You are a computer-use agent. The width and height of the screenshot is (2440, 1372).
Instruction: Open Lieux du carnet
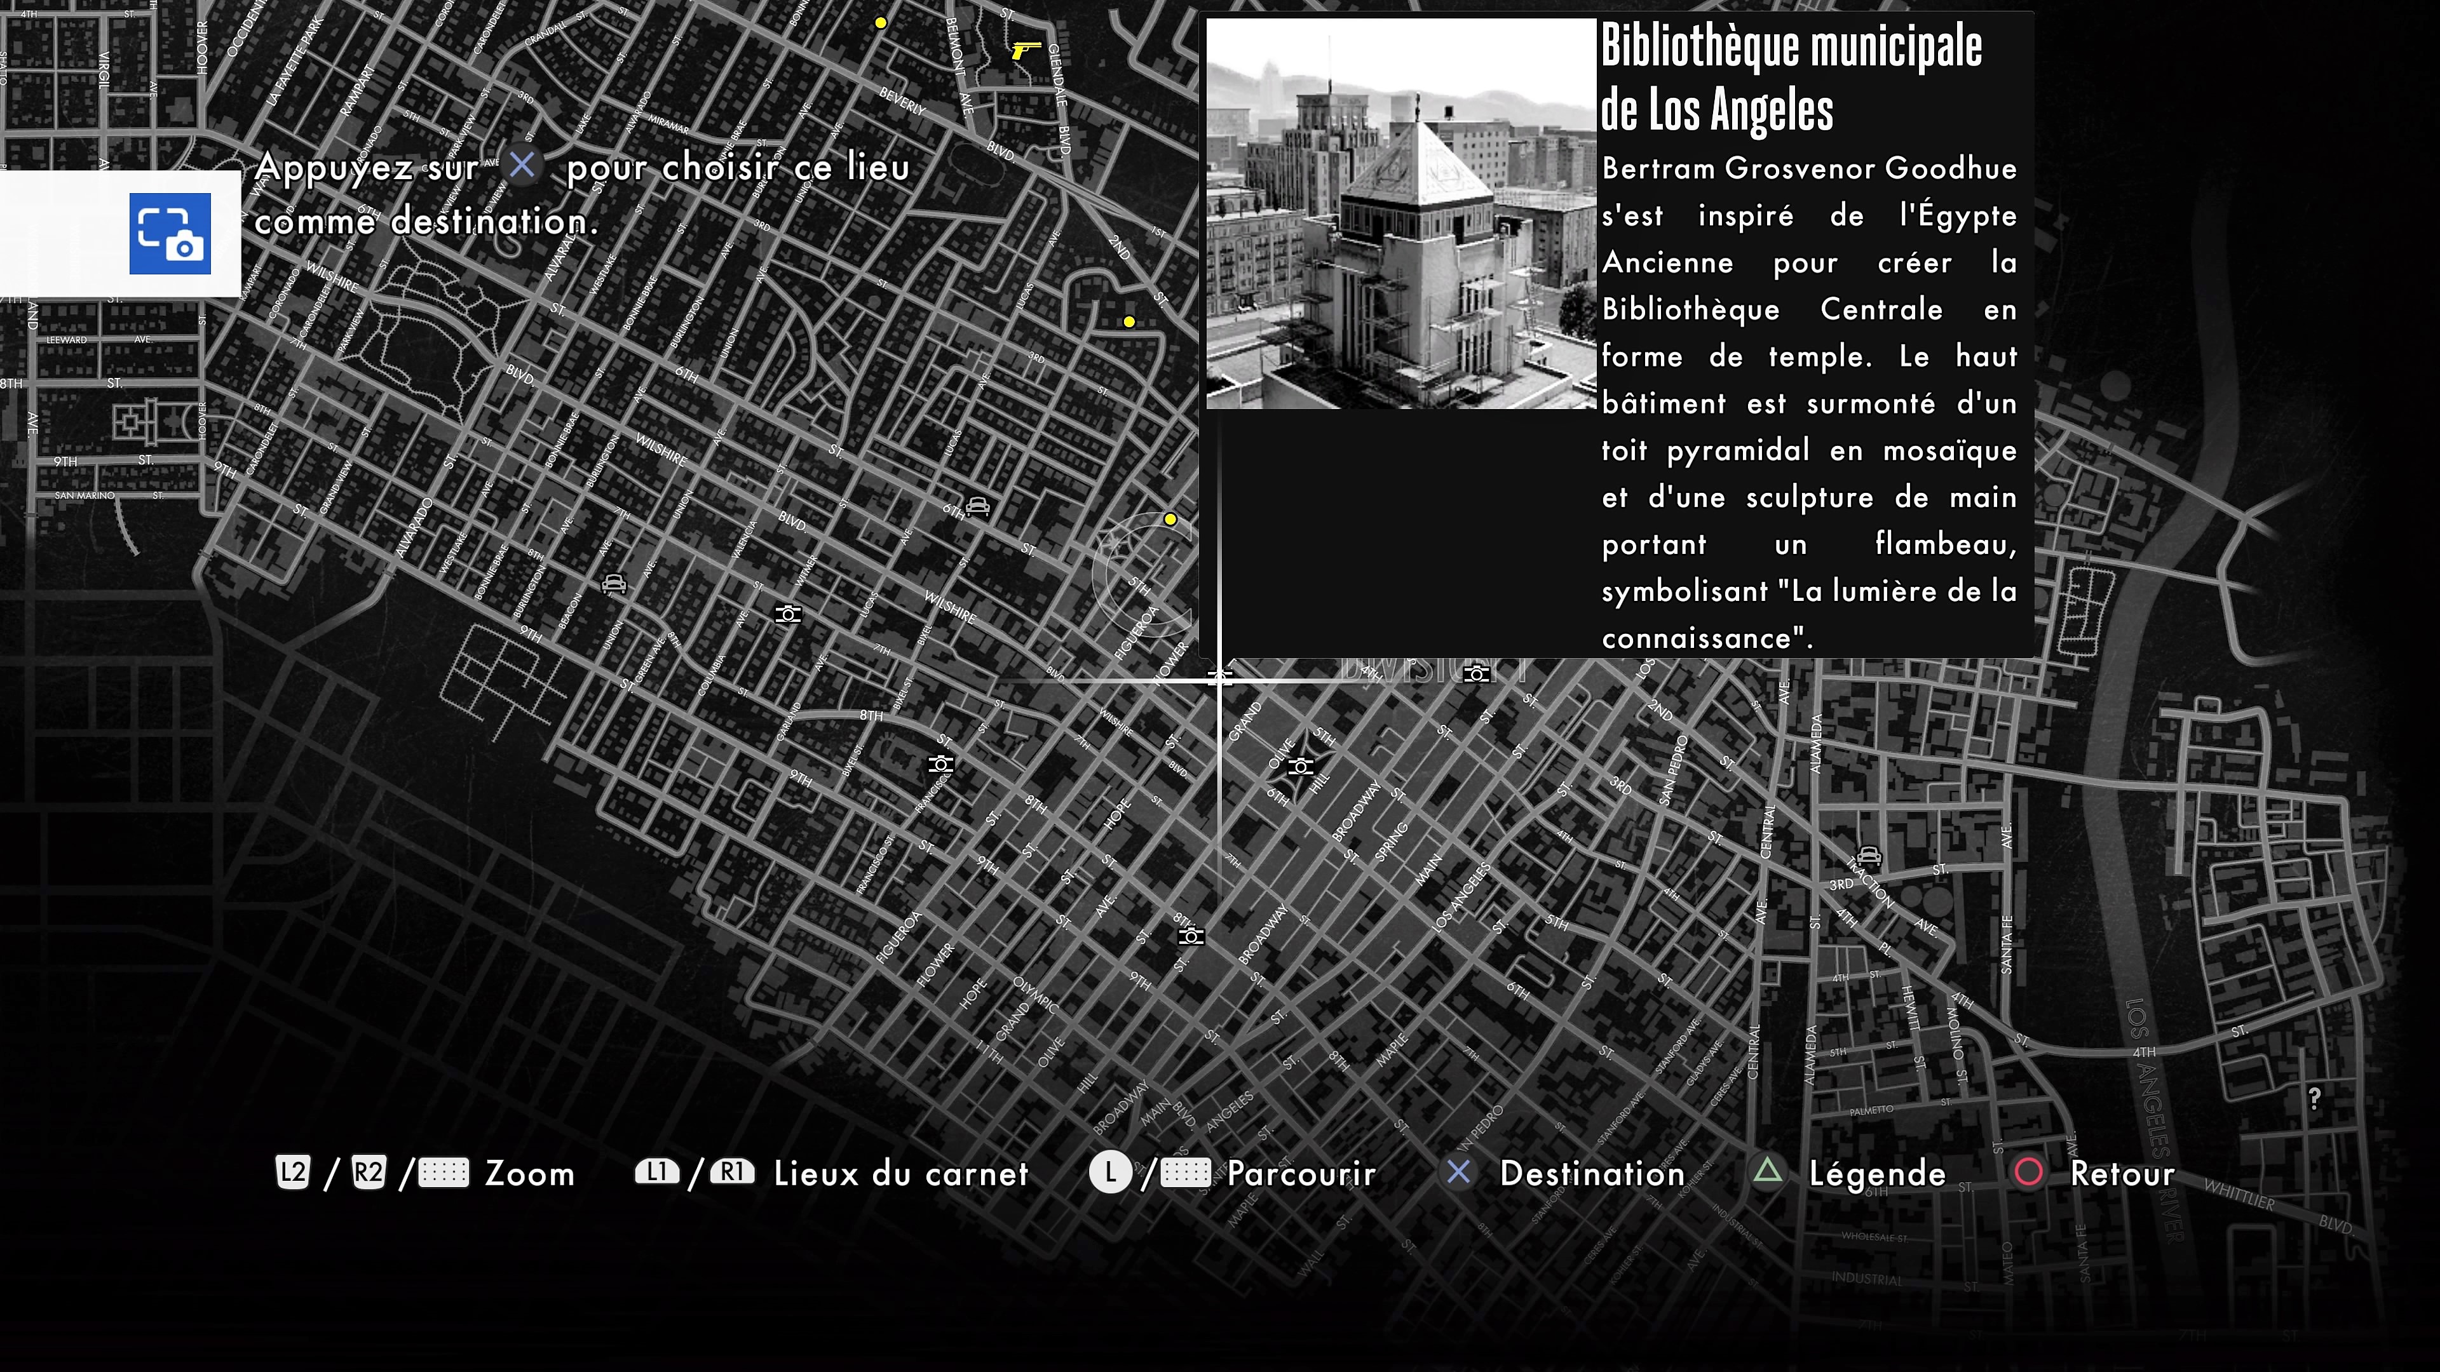pos(901,1174)
